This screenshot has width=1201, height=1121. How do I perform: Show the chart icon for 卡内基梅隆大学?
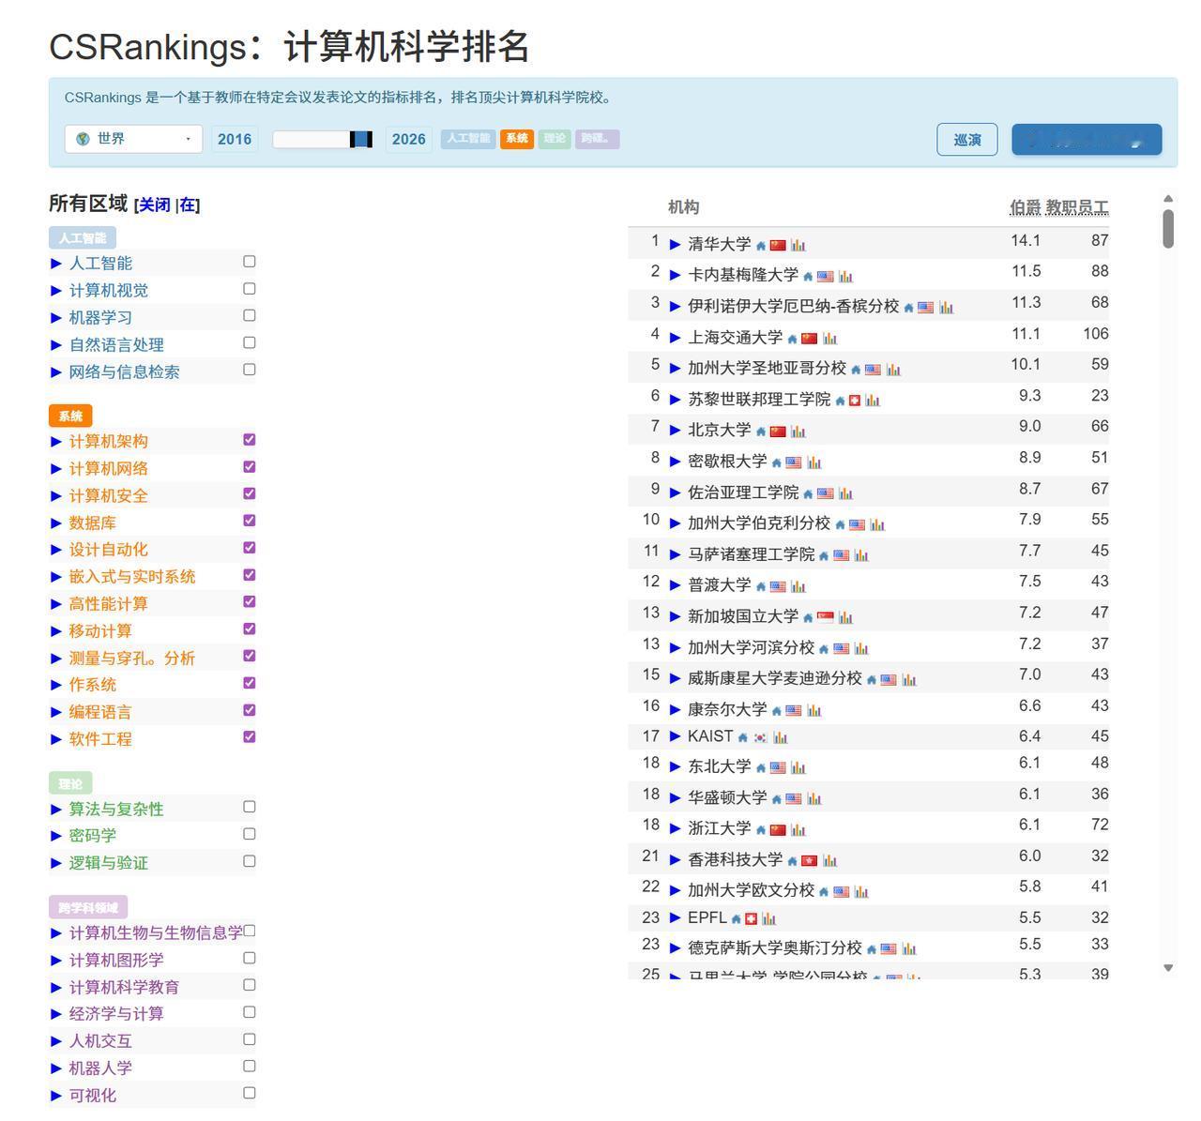[845, 276]
